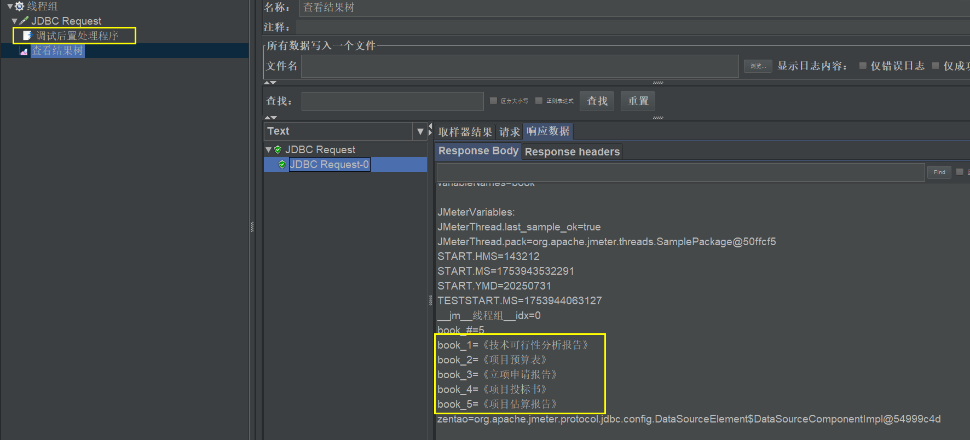Click the split-pane arrows below the 查找 row
Viewport: 970px width, 440px height.
[270, 118]
